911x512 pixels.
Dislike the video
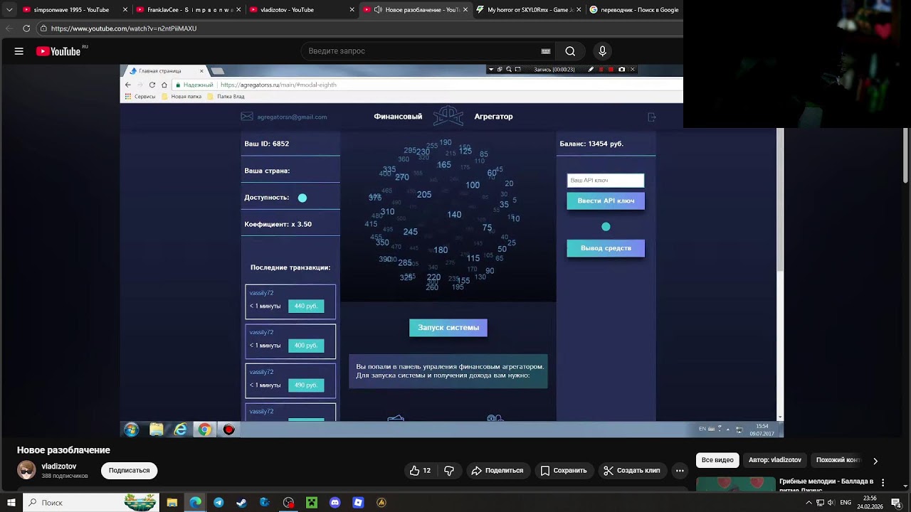449,471
